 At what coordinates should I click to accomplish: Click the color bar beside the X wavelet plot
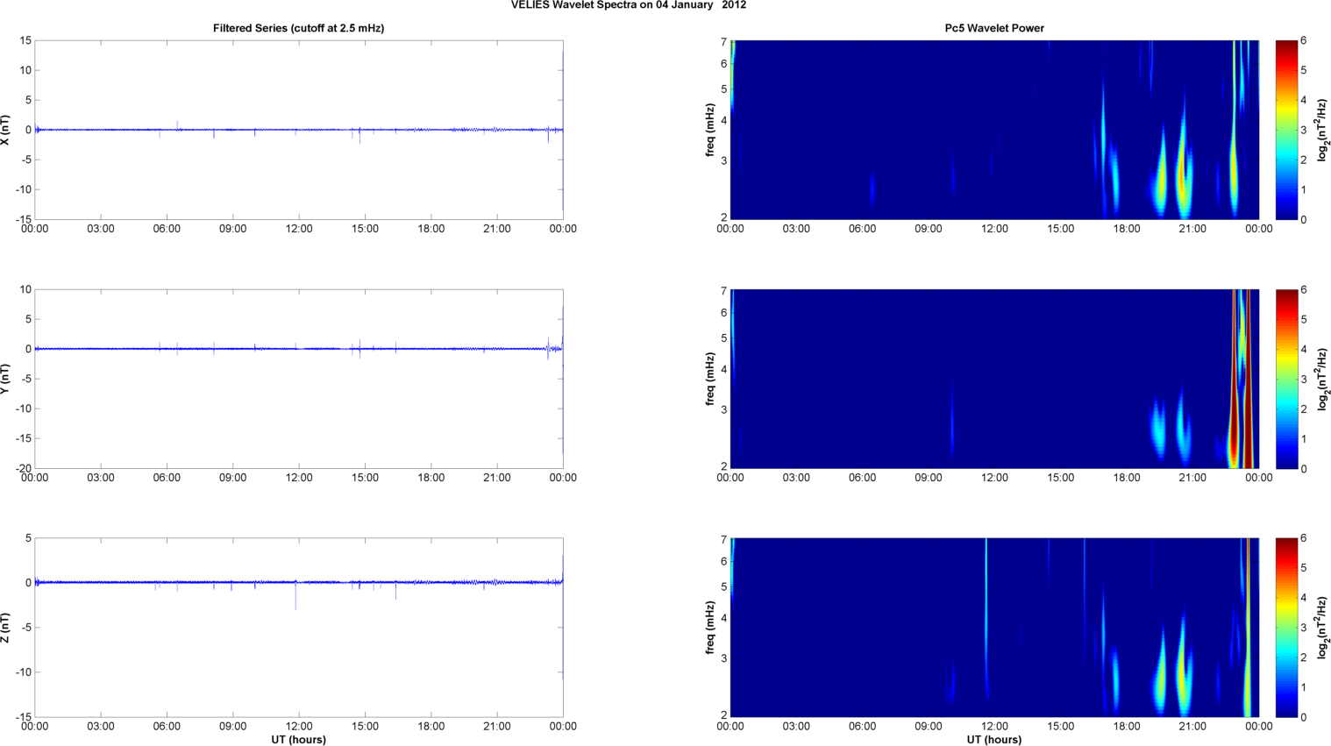point(1286,130)
